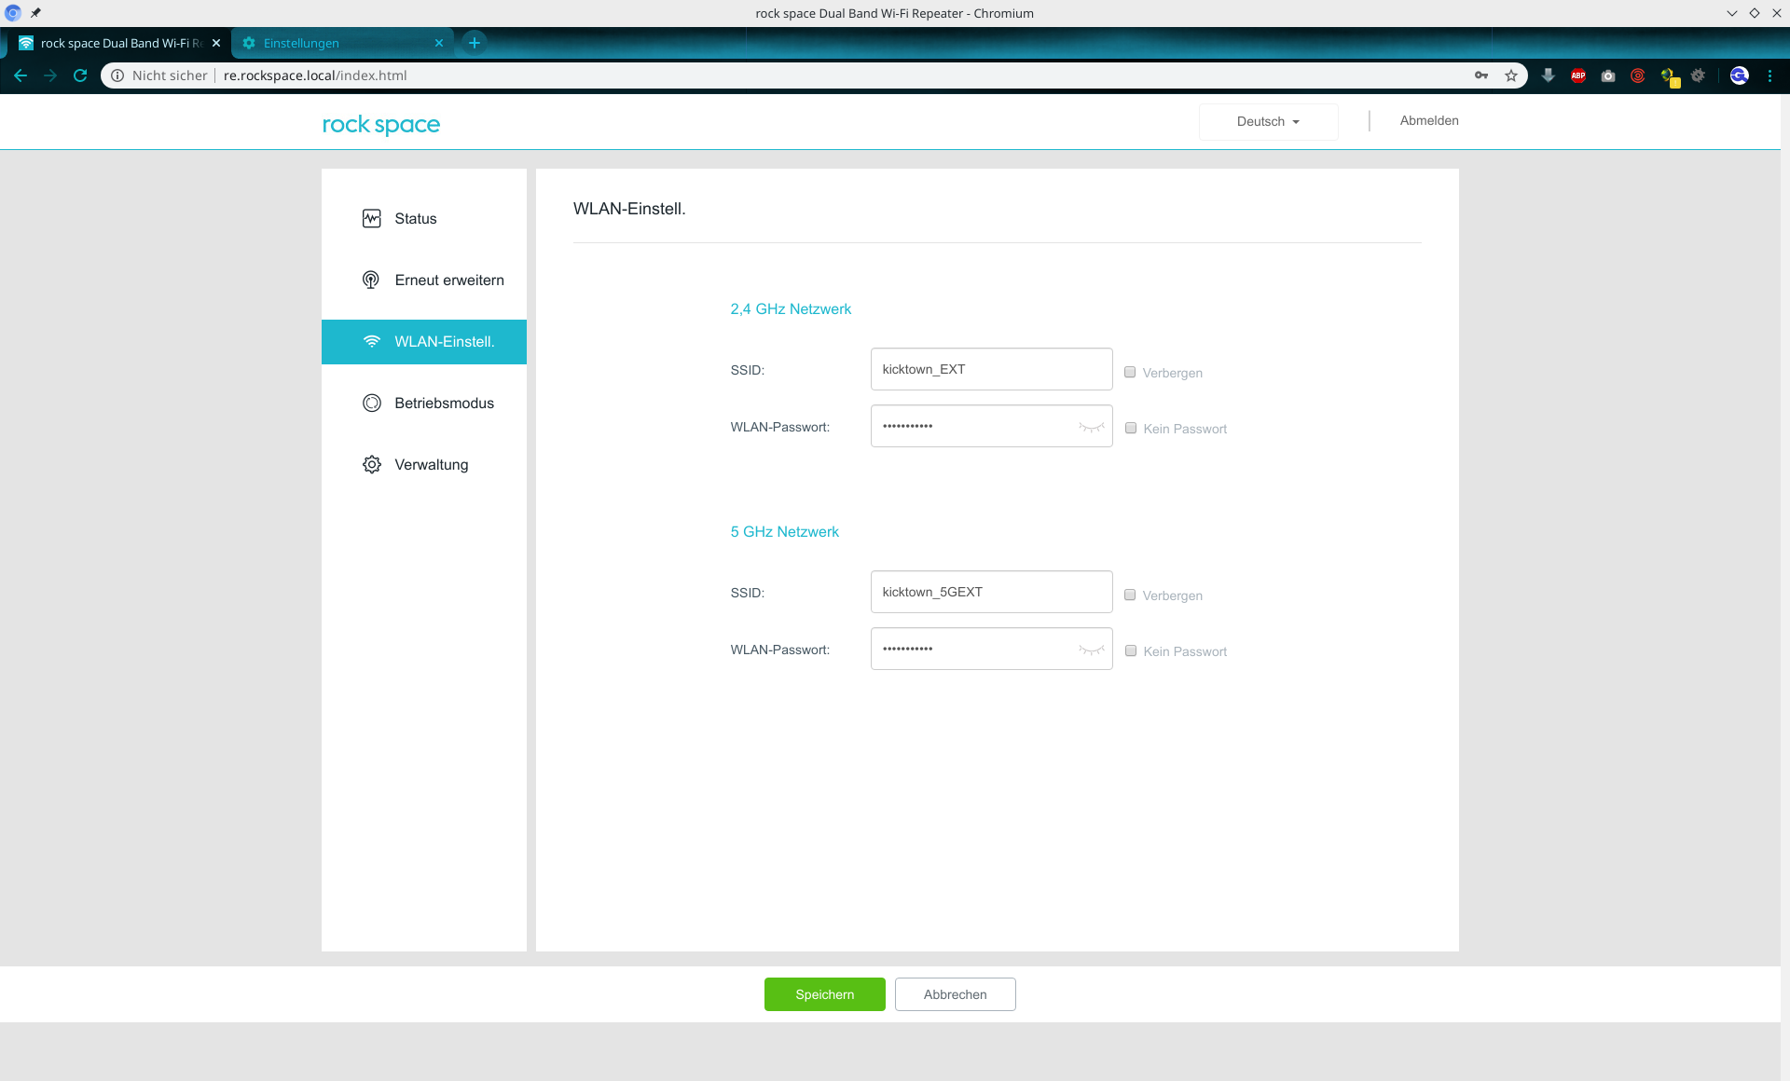Image resolution: width=1790 pixels, height=1081 pixels.
Task: Check Kein Passwort for 2,4 GHz network
Action: [1131, 428]
